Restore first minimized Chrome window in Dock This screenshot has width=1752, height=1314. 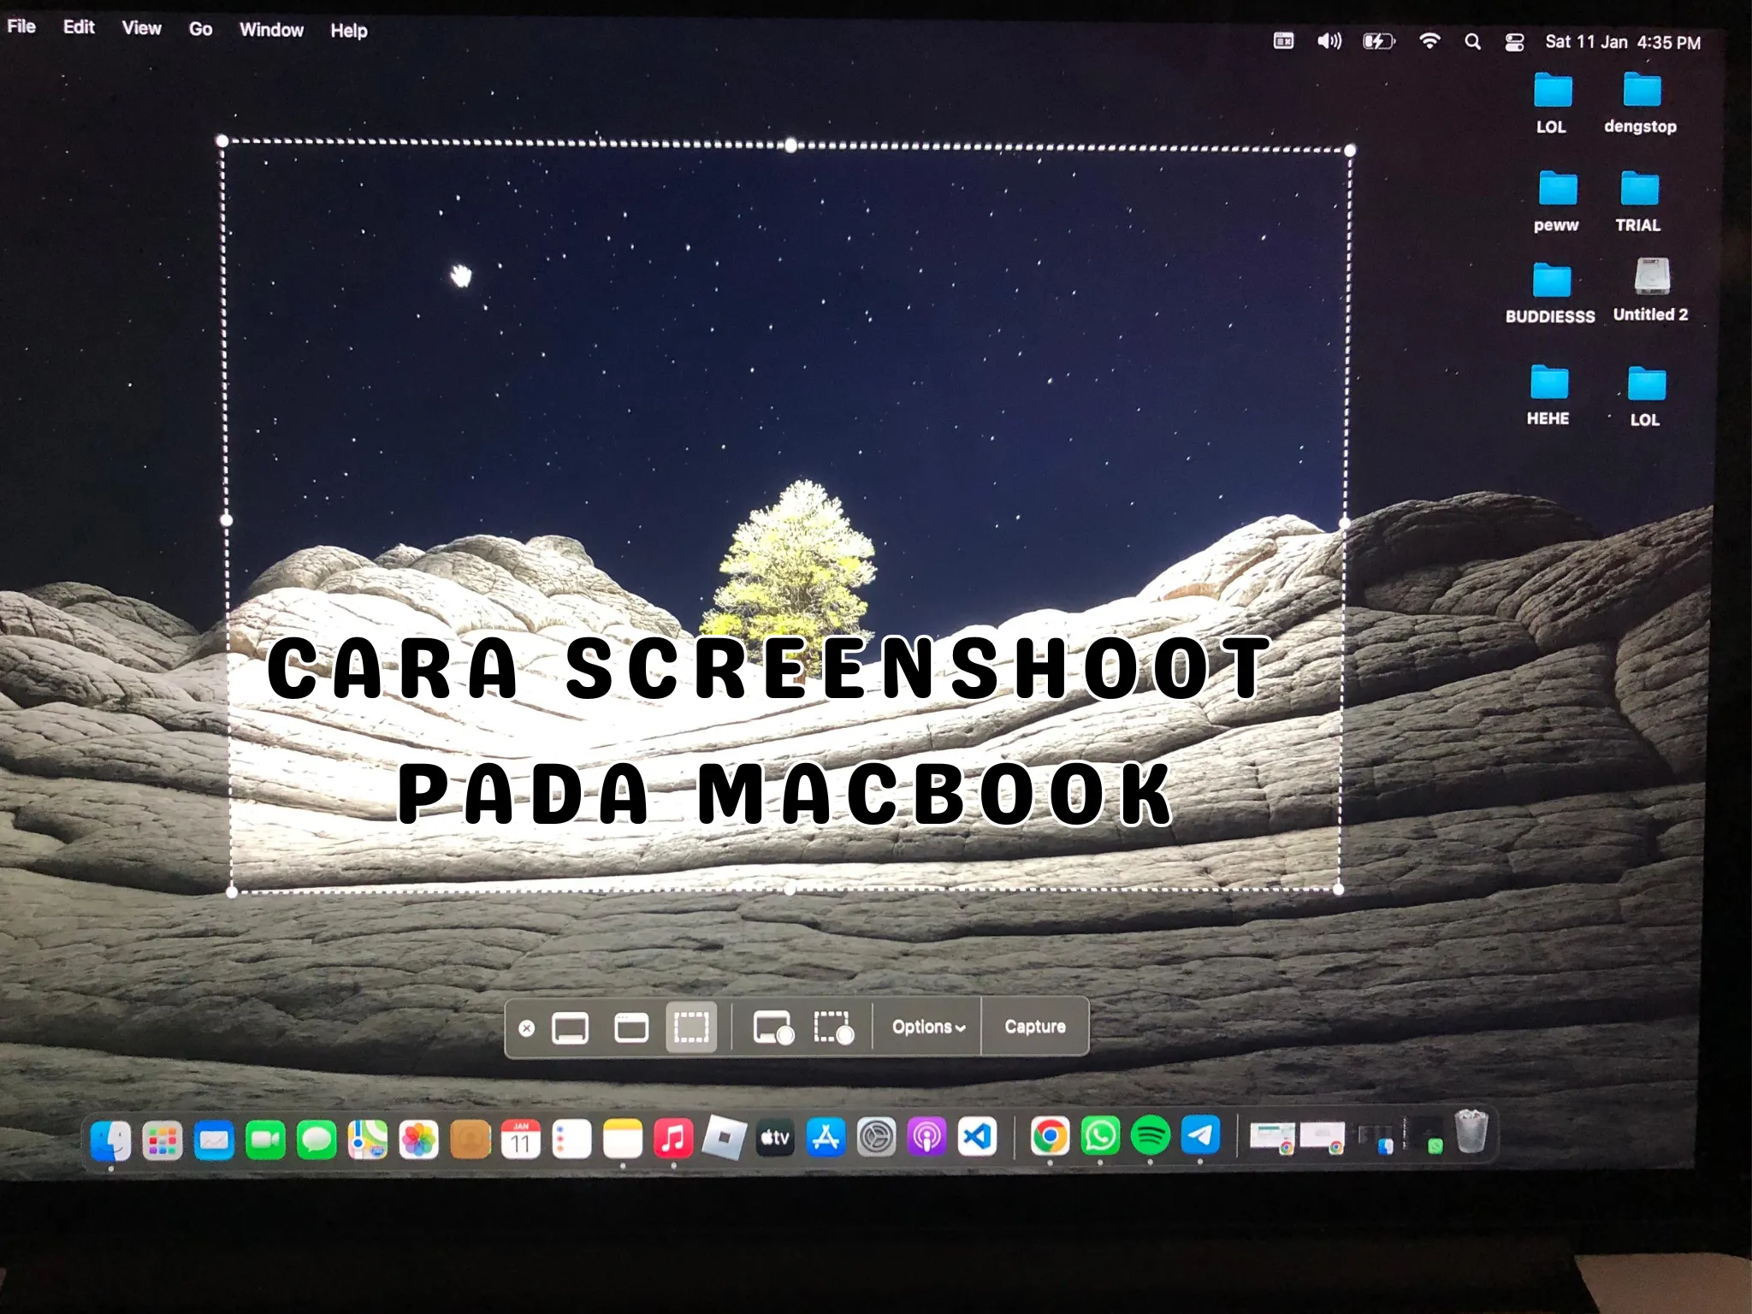click(1272, 1138)
